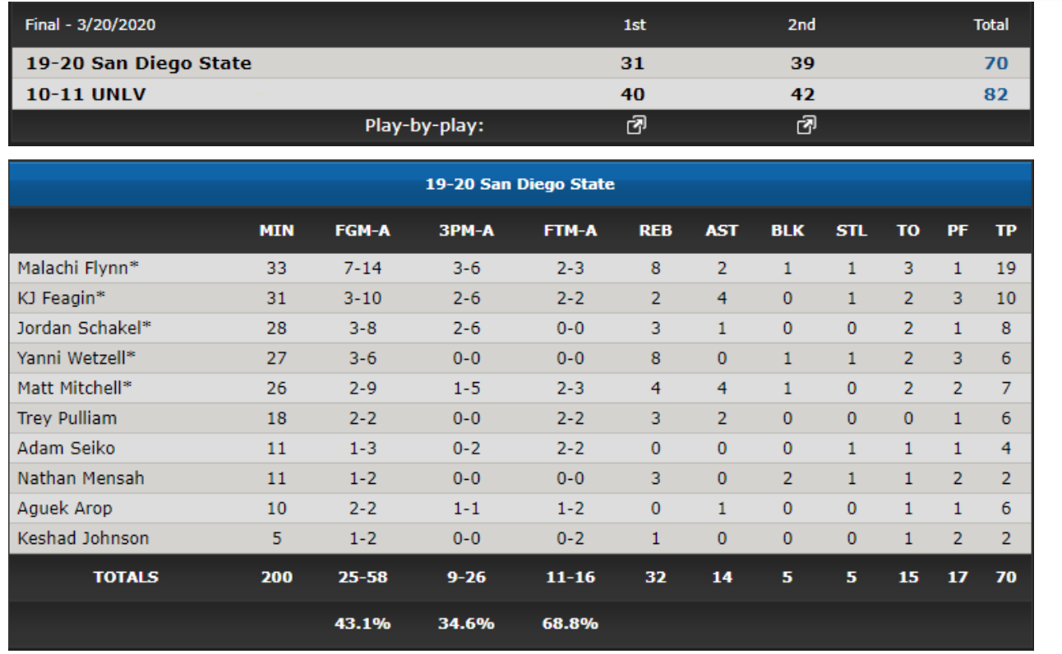Image resolution: width=1062 pixels, height=654 pixels.
Task: Click San Diego State total score 70
Action: [x=995, y=63]
